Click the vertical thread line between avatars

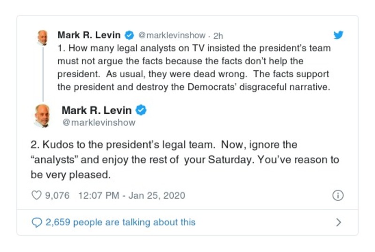43,74
